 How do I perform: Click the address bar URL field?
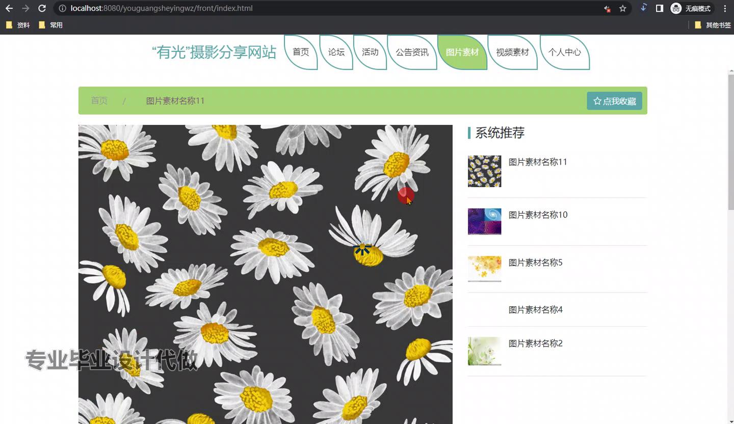[x=326, y=8]
